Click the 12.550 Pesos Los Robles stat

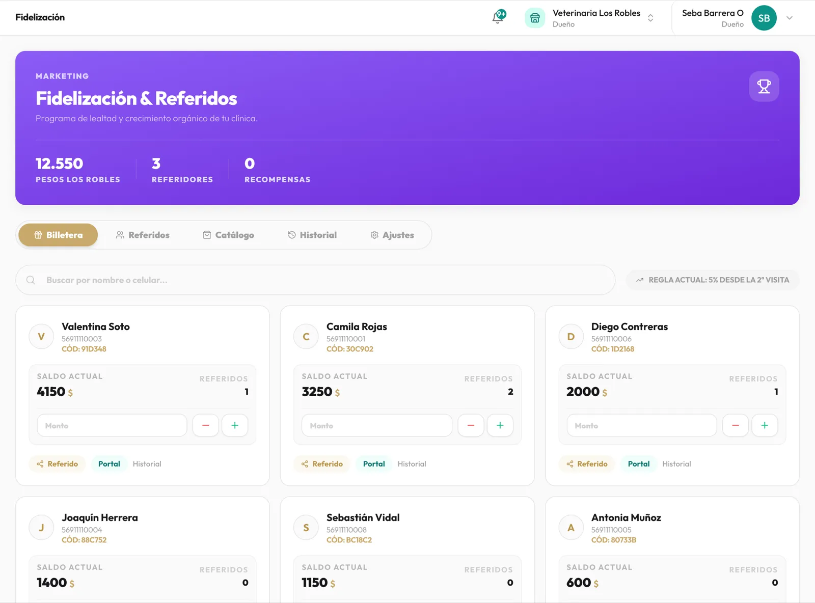[78, 170]
